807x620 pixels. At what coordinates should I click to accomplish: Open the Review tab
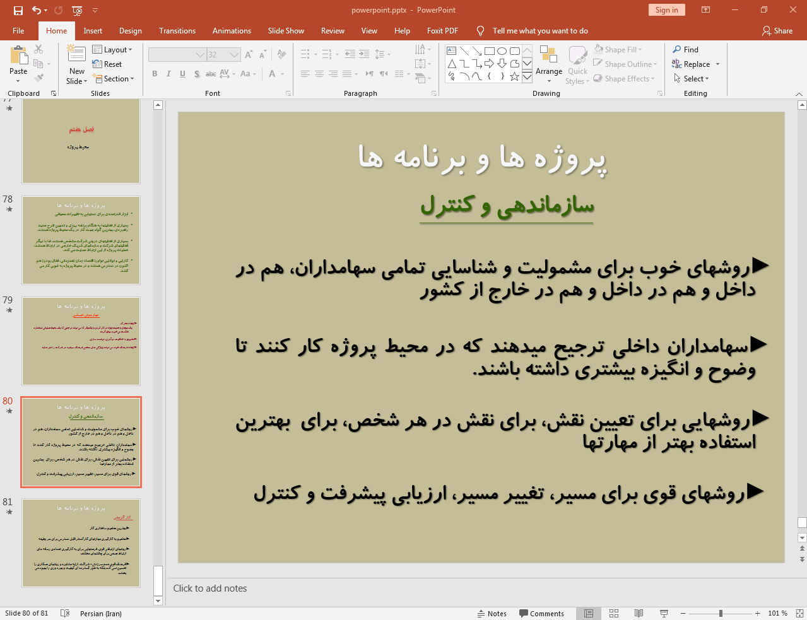click(x=333, y=30)
